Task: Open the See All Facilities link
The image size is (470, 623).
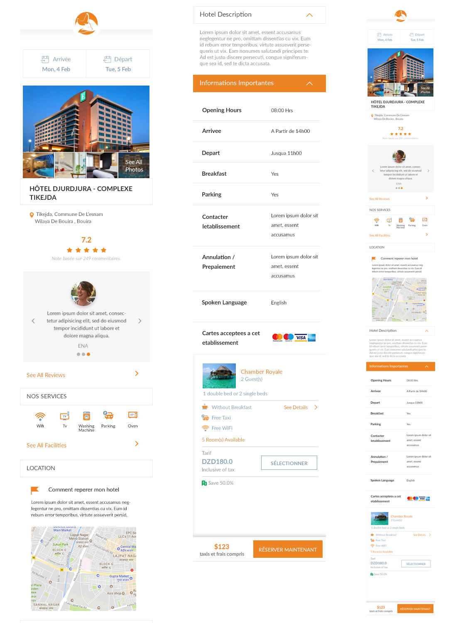Action: point(47,445)
